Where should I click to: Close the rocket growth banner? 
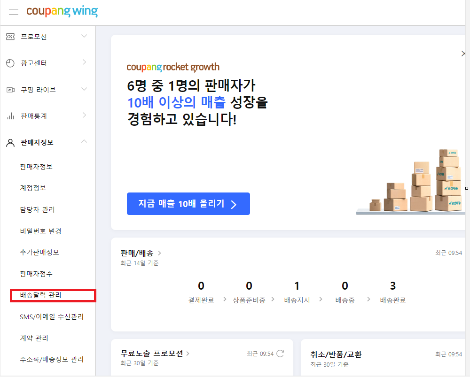(463, 54)
